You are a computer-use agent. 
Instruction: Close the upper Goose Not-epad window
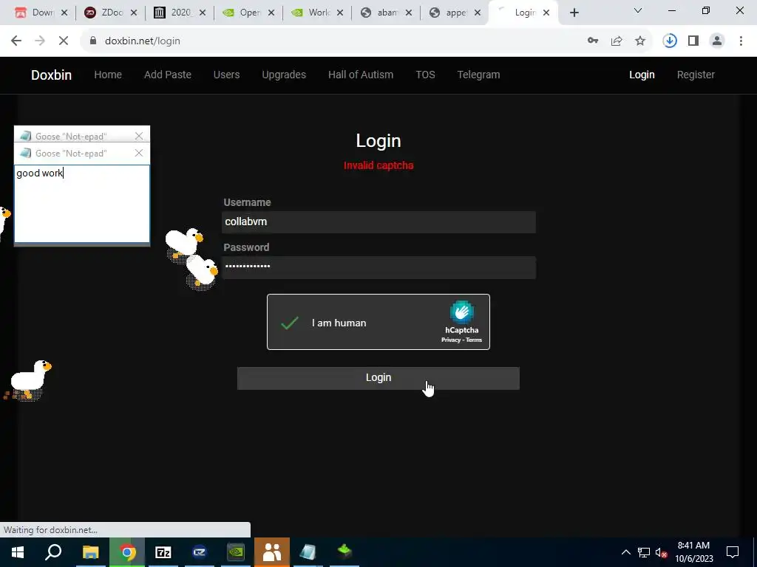pyautogui.click(x=139, y=136)
